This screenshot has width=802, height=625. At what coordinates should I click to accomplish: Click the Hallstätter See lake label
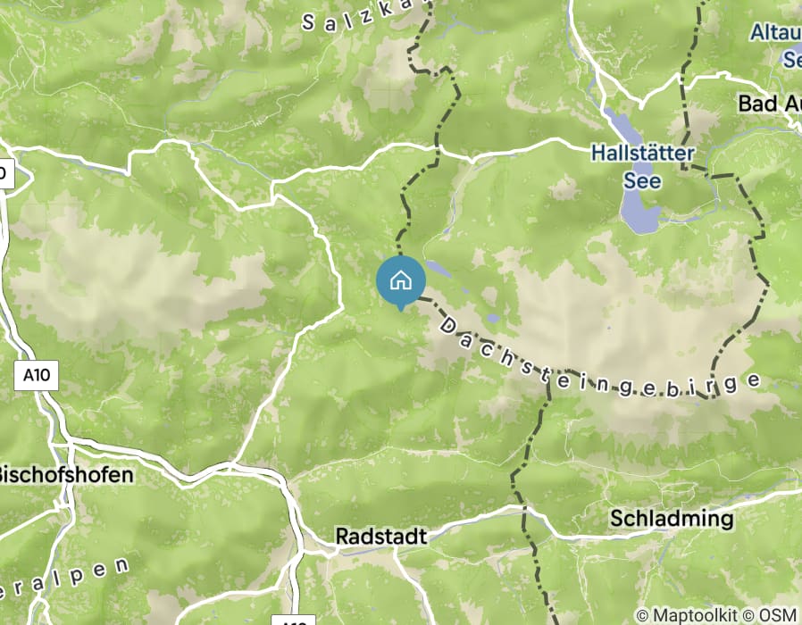[642, 167]
